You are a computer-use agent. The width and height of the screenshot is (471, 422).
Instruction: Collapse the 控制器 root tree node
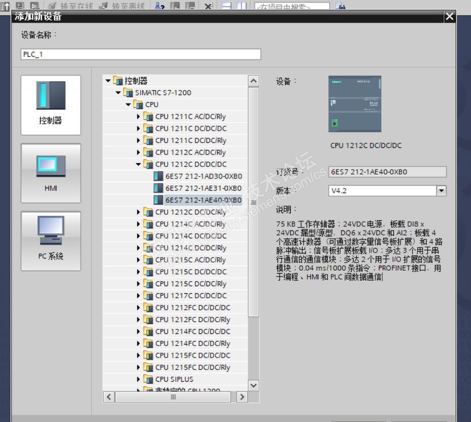[108, 80]
